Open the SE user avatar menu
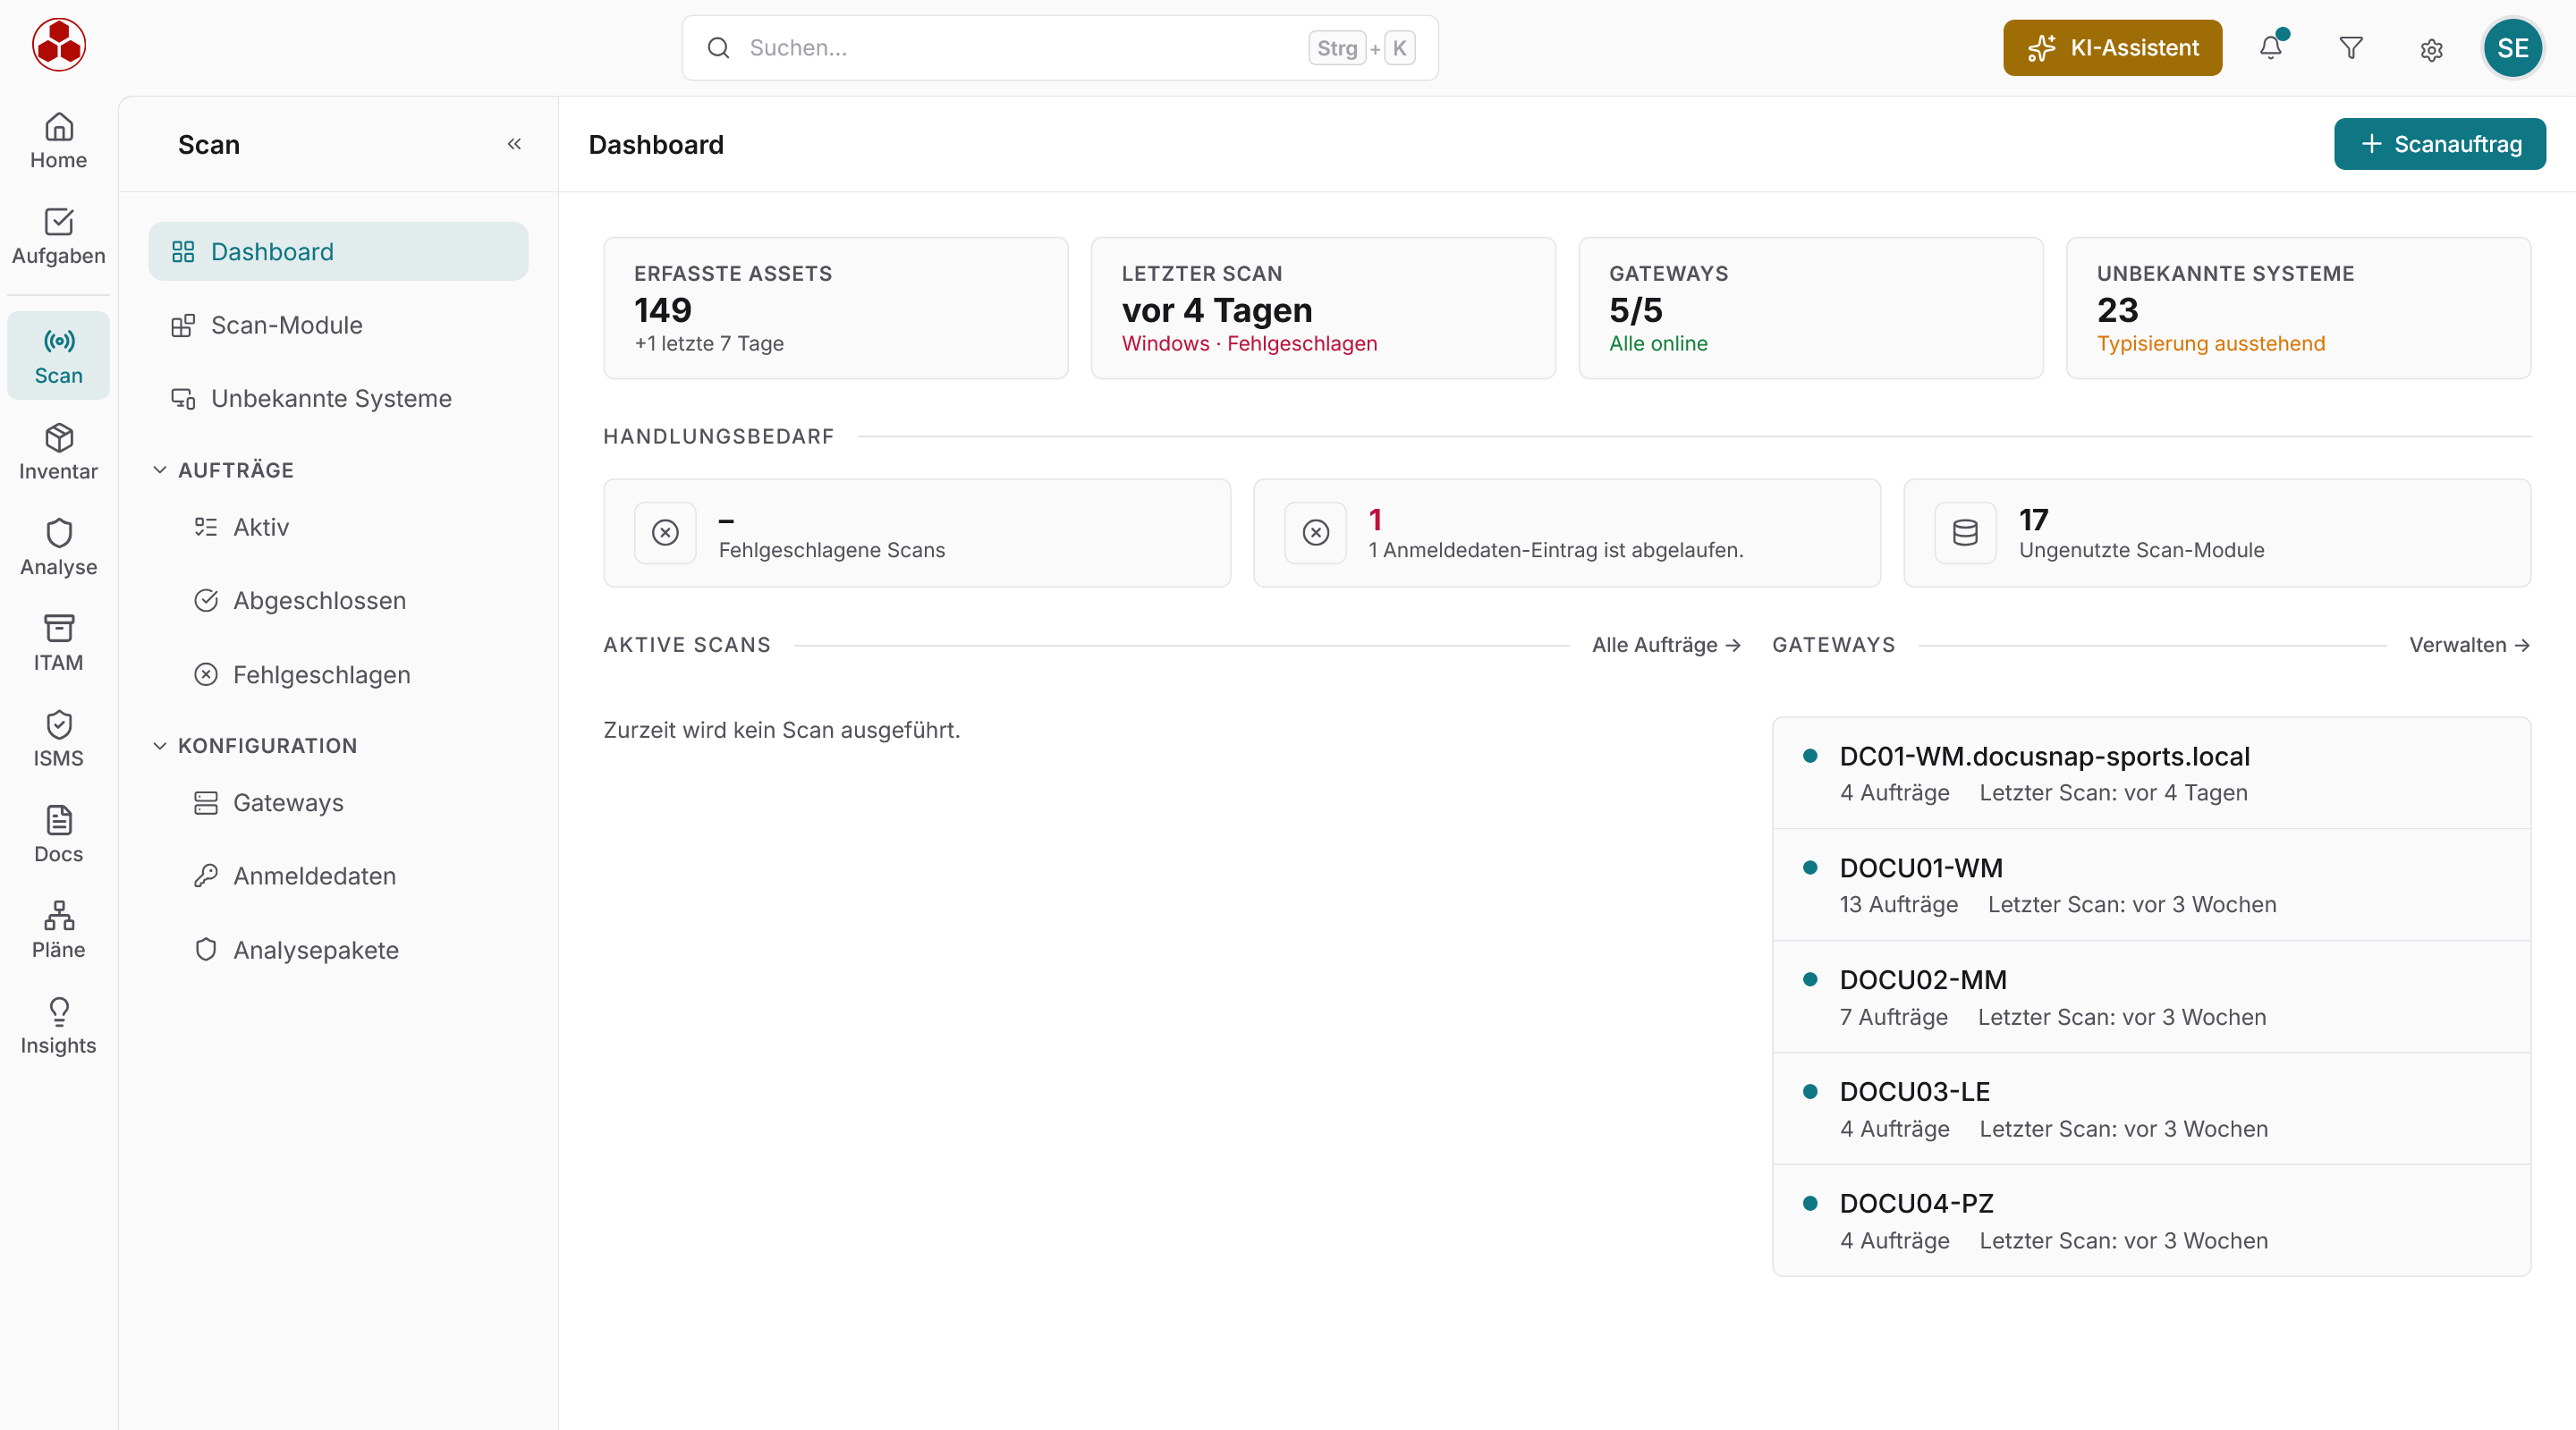2576x1430 pixels. point(2512,48)
